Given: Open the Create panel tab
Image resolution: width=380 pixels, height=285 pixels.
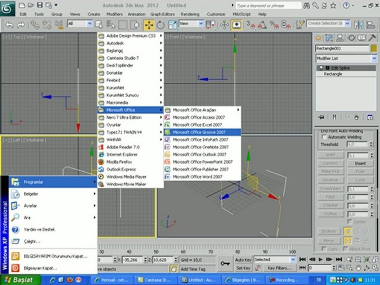Looking at the screenshot, I should tap(318, 38).
